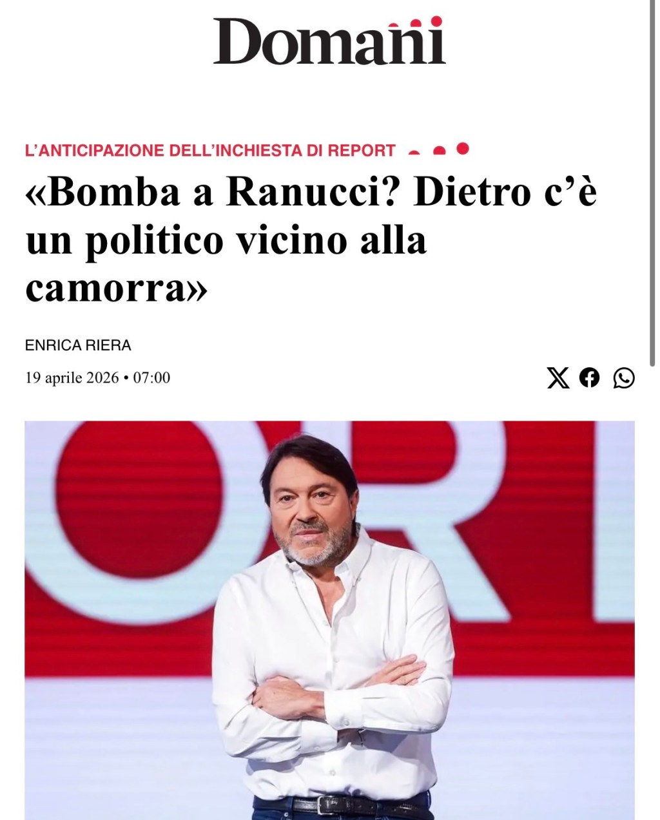Click the publication date 19 aprile 2026

(x=72, y=377)
